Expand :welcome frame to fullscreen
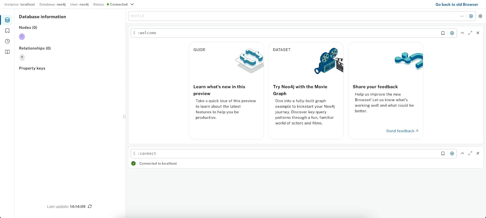The height and width of the screenshot is (218, 486). pyautogui.click(x=470, y=33)
